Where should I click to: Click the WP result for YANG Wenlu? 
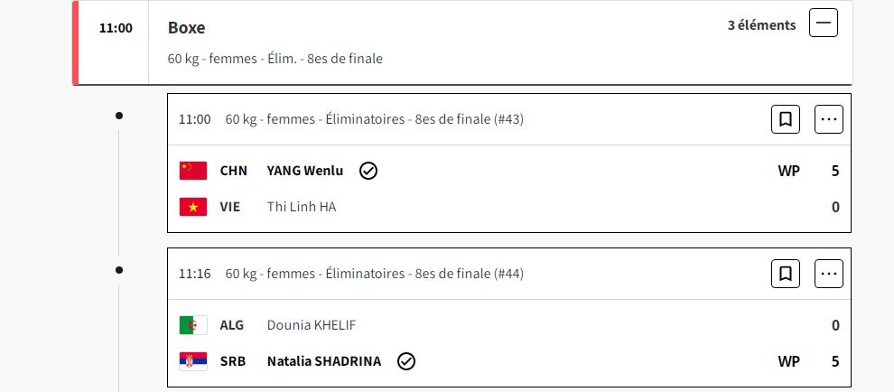[x=788, y=171]
